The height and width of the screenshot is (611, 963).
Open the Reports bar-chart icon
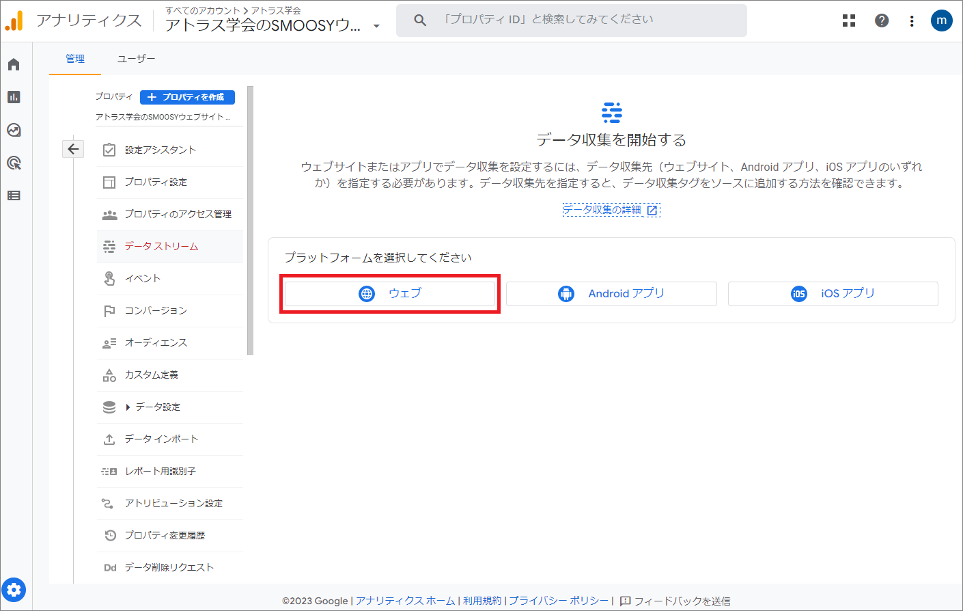14,97
